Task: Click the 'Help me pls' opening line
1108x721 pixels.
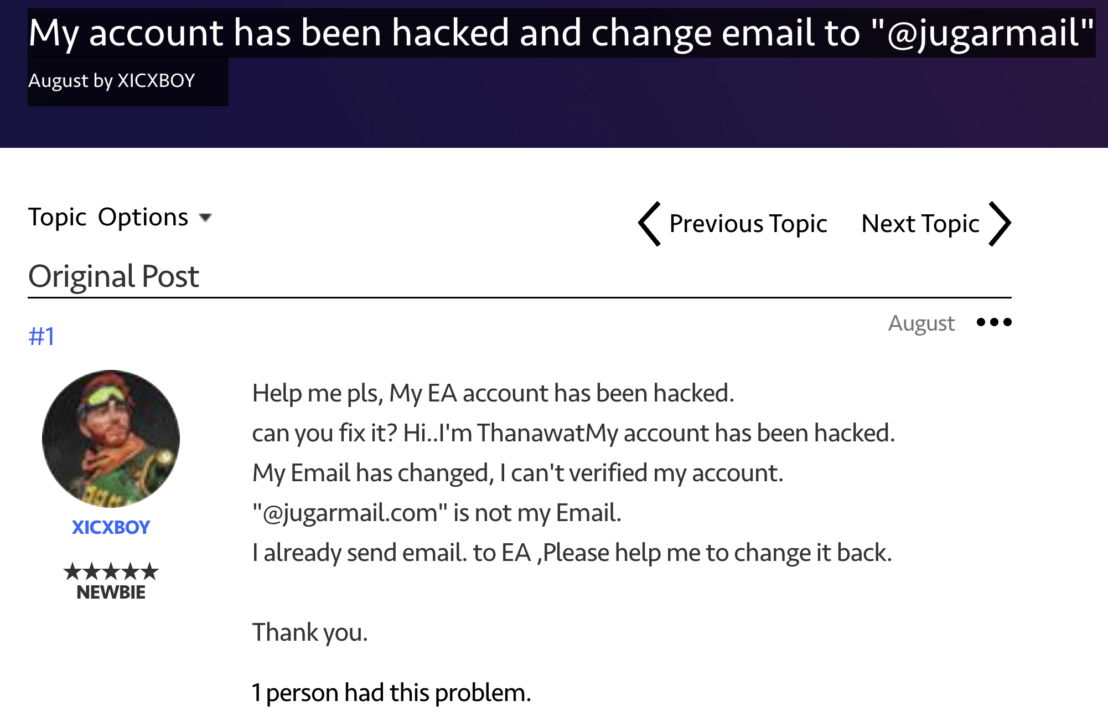Action: pyautogui.click(x=493, y=393)
